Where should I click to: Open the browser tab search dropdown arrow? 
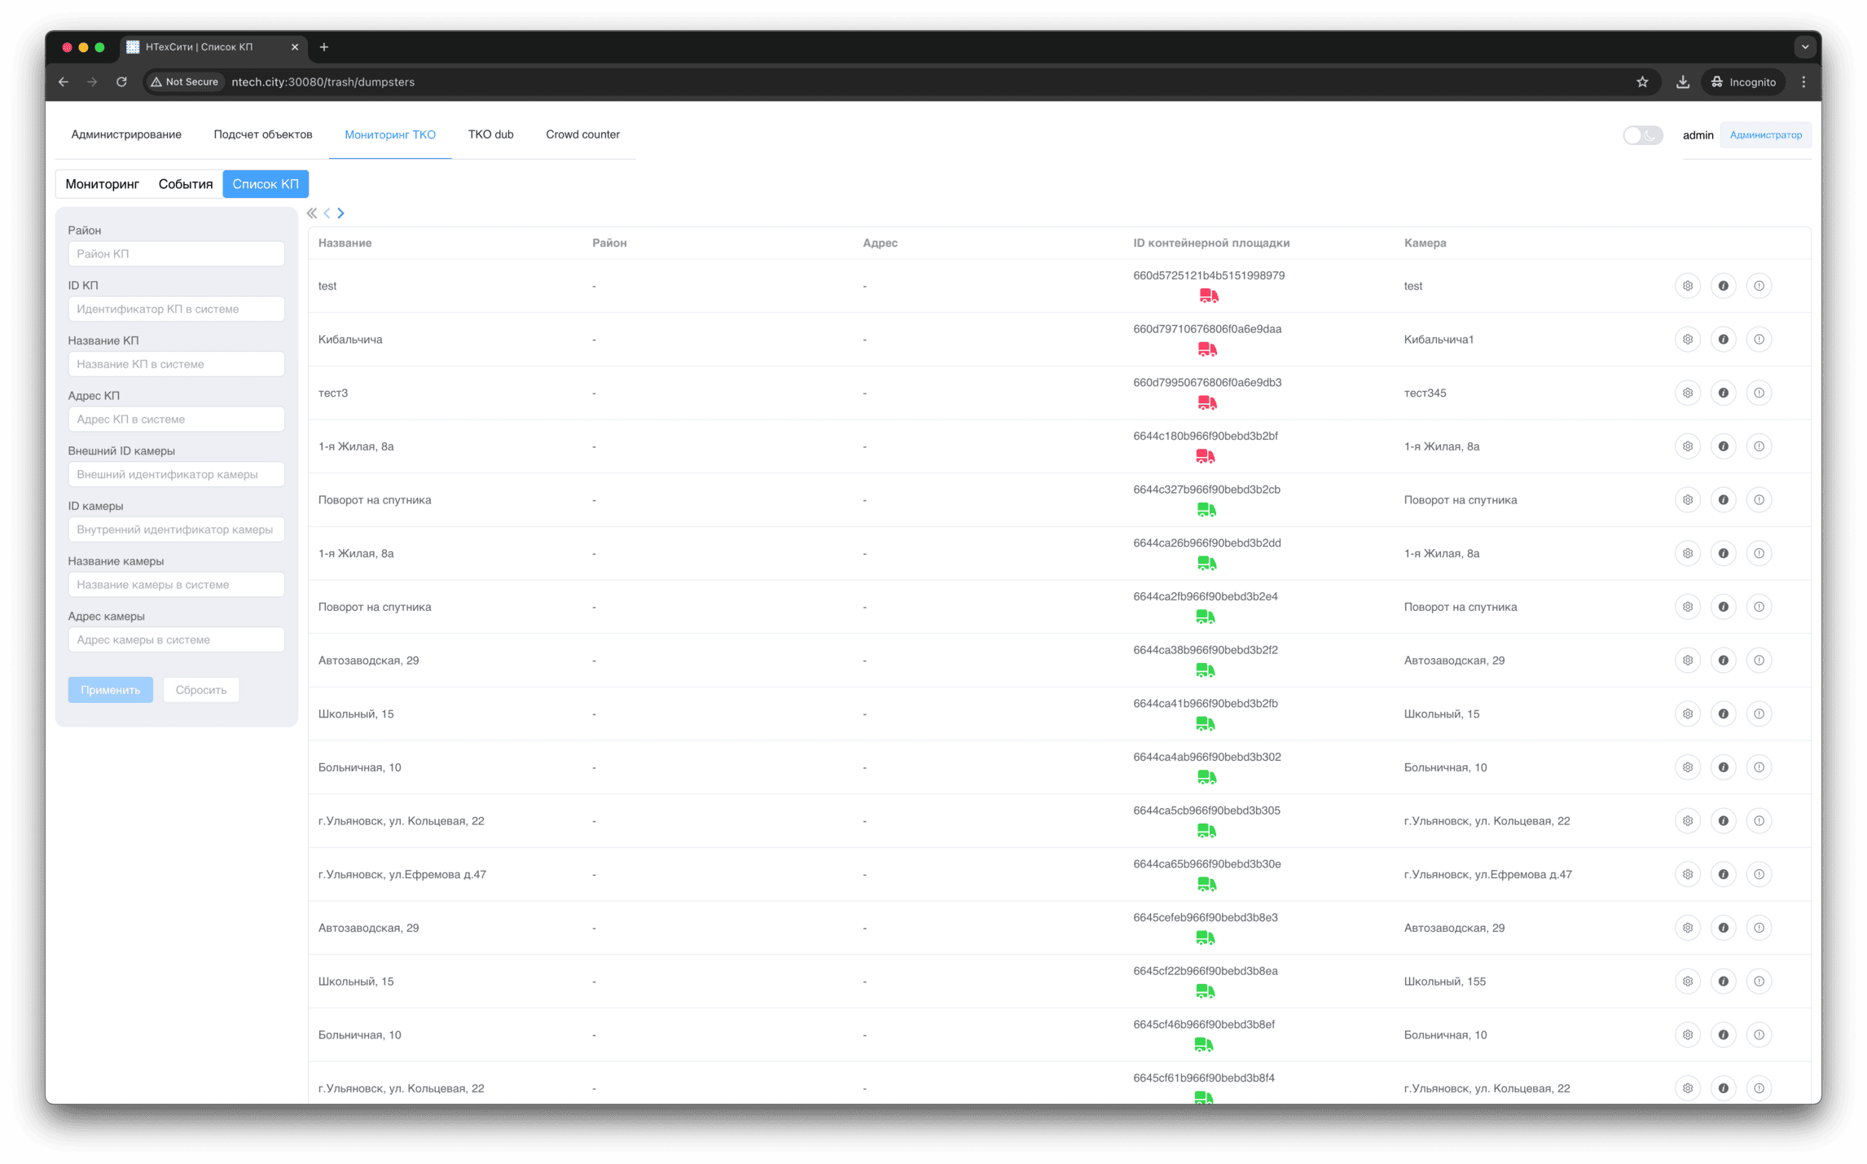click(x=1804, y=47)
